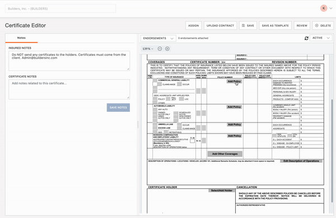
Task: Click the panel splitter handle between panes
Action: coord(138,125)
